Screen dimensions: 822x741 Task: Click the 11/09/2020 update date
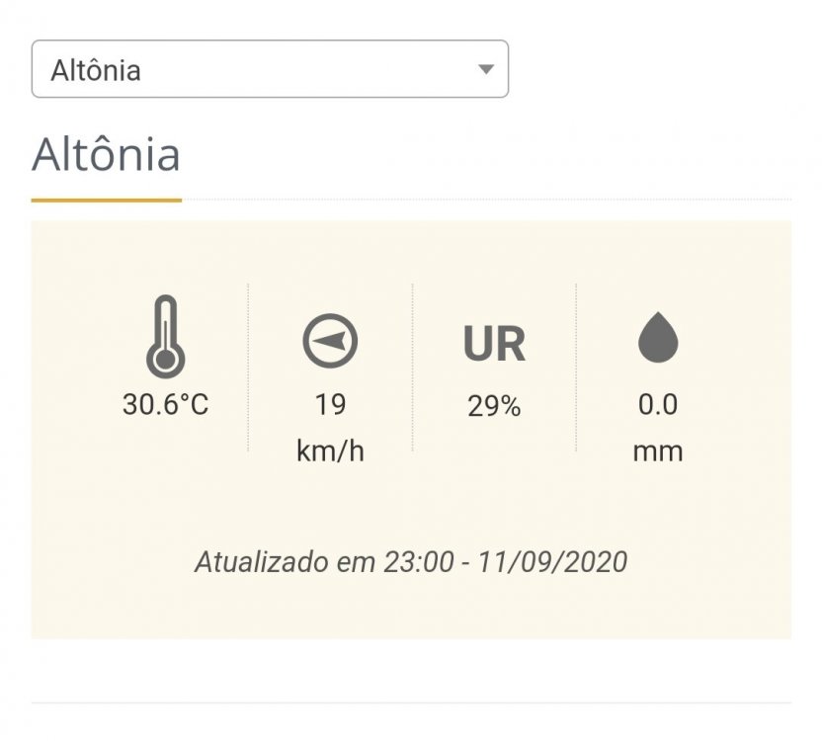[552, 562]
